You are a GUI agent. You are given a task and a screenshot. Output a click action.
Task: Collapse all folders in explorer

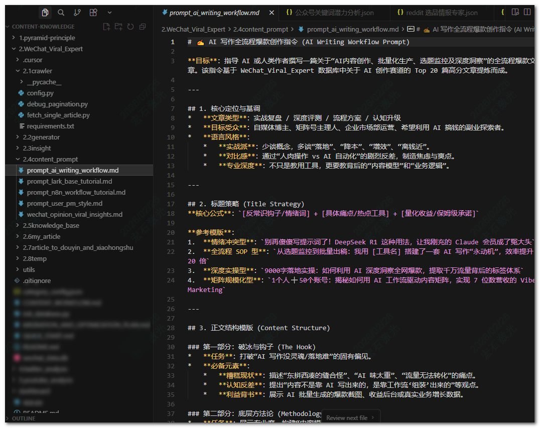[x=142, y=27]
